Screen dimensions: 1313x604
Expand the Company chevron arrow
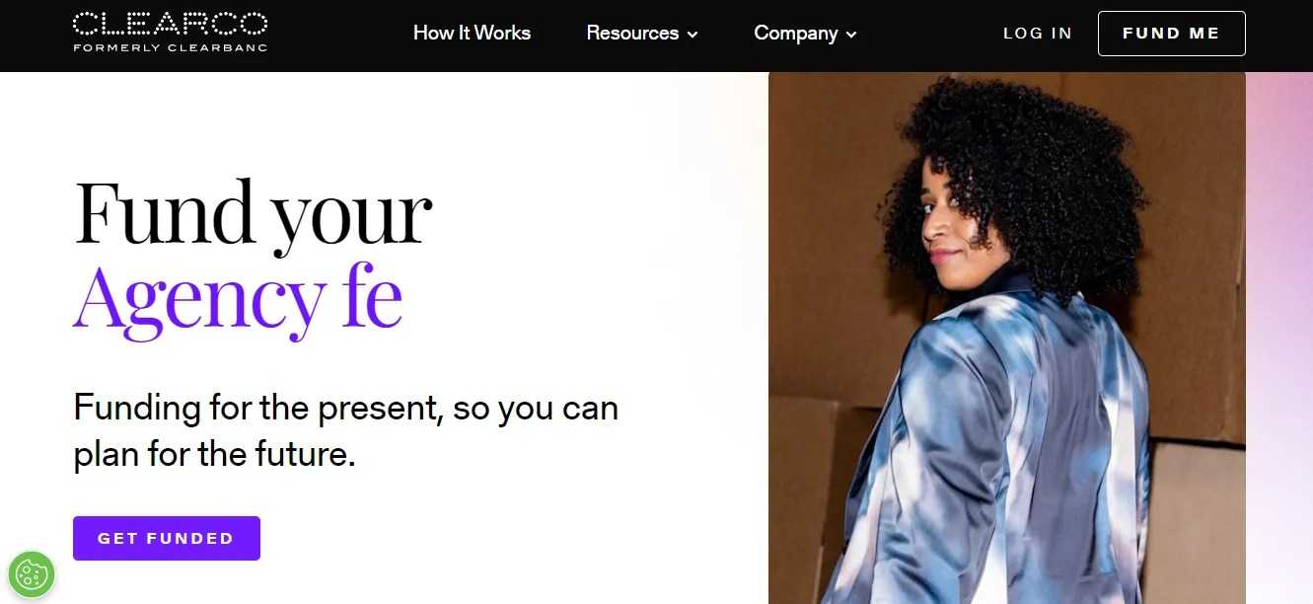pyautogui.click(x=851, y=35)
